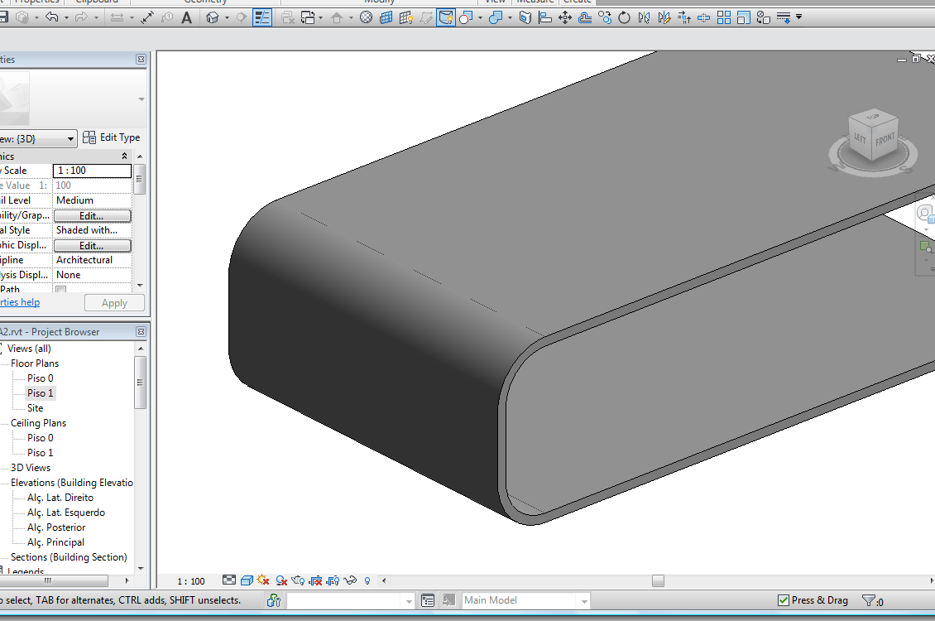Open the Alç. Principal elevation view

click(55, 542)
